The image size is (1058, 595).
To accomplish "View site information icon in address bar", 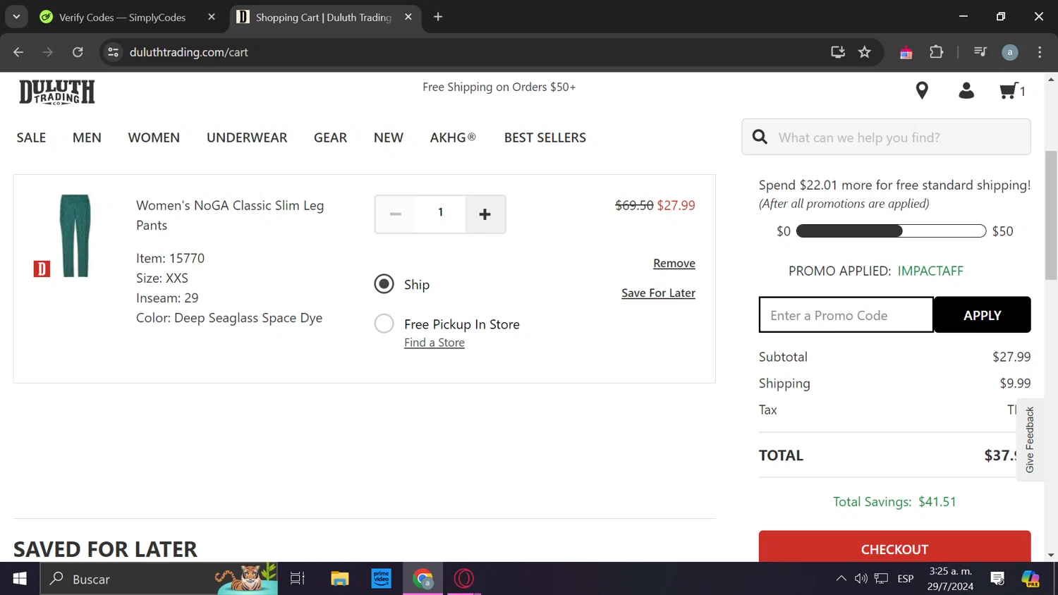I will (113, 52).
